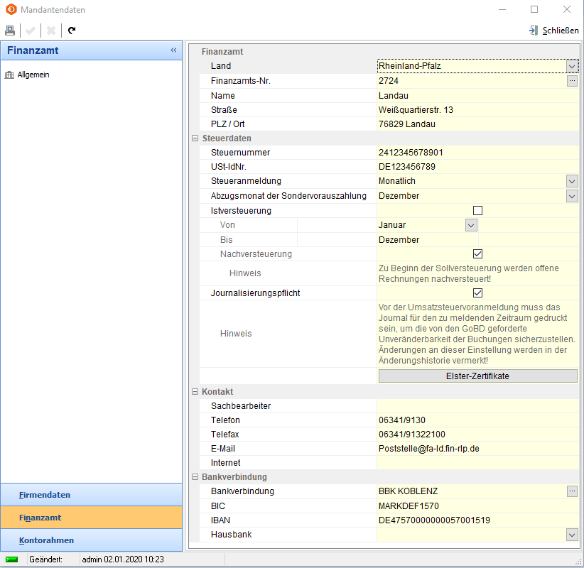The width and height of the screenshot is (584, 568).
Task: Click the Schließen button
Action: [553, 31]
